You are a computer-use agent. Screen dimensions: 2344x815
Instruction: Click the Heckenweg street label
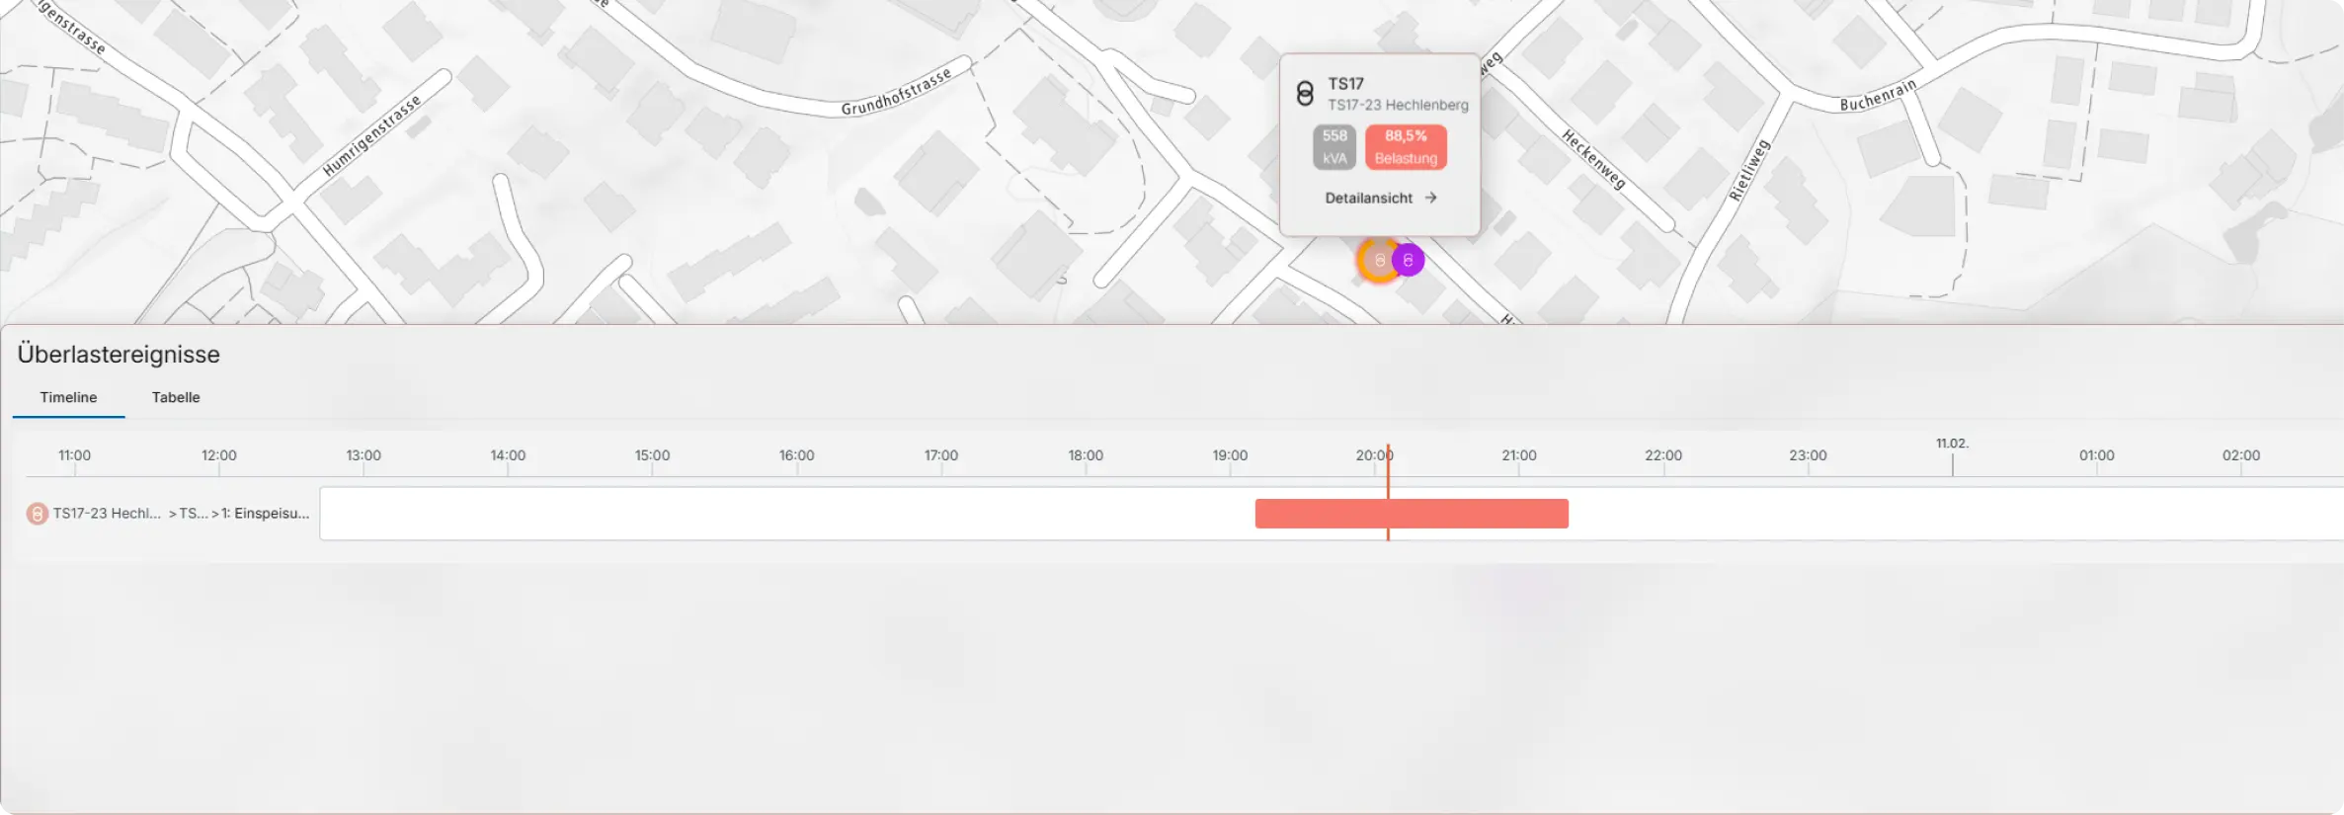pos(1593,159)
